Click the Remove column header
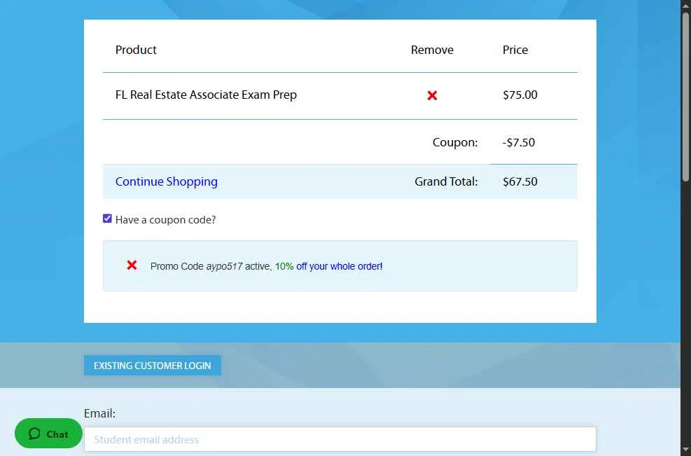691x456 pixels. point(432,50)
